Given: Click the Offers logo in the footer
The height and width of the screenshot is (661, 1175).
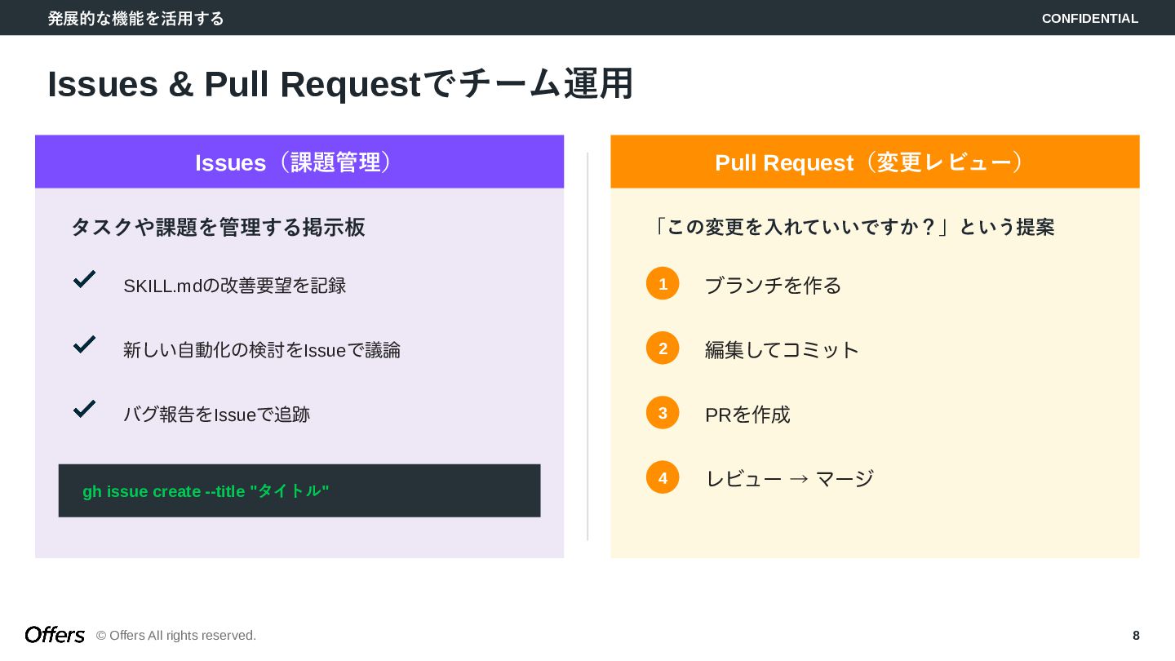Looking at the screenshot, I should 55,635.
